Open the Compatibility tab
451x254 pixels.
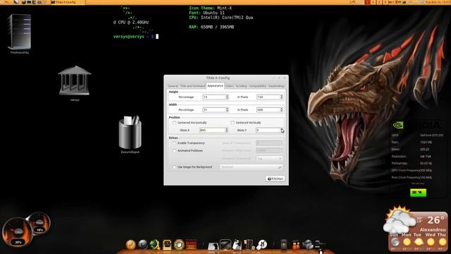pos(258,86)
